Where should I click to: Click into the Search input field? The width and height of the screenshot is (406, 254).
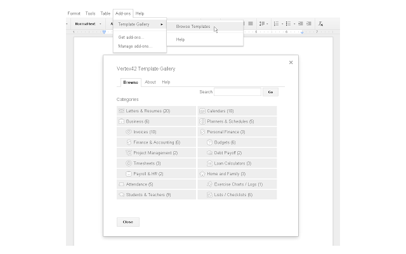[237, 92]
